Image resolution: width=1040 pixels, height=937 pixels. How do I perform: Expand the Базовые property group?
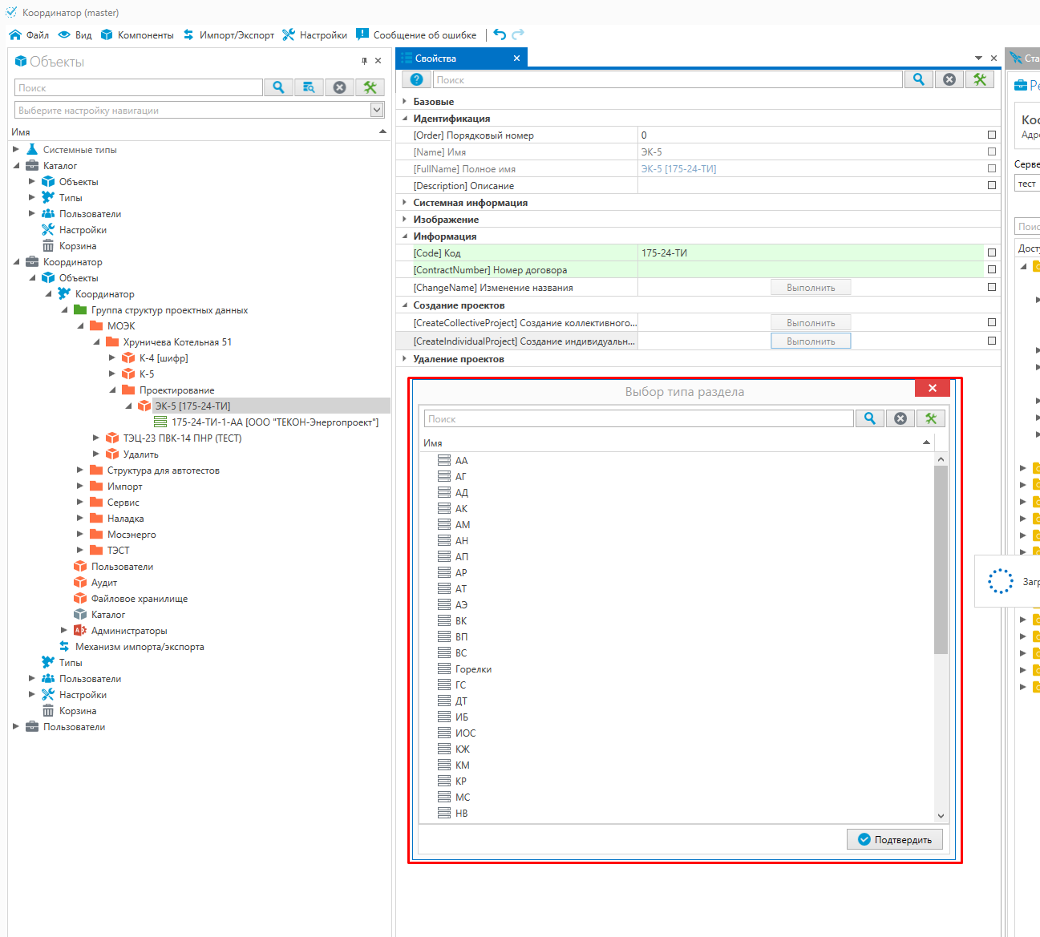405,102
